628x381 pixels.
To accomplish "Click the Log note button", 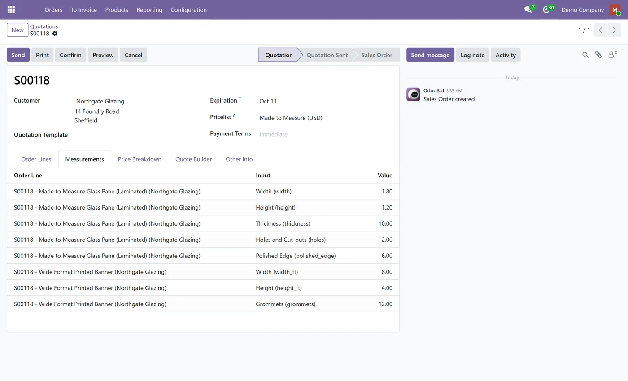I will point(472,55).
